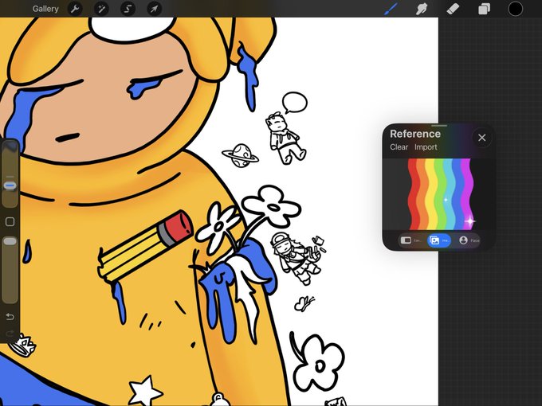Close the Reference panel

(482, 138)
